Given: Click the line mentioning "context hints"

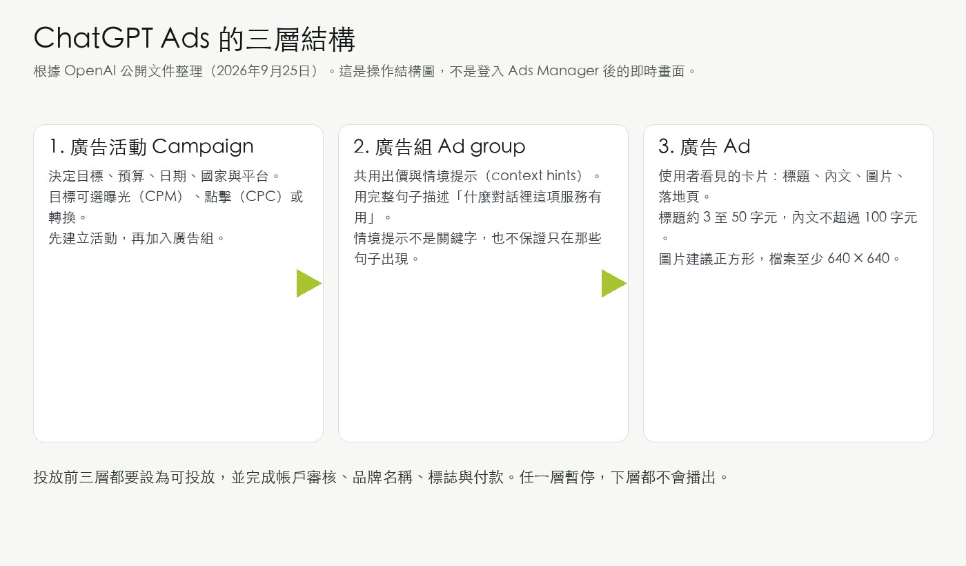Looking at the screenshot, I should point(479,176).
